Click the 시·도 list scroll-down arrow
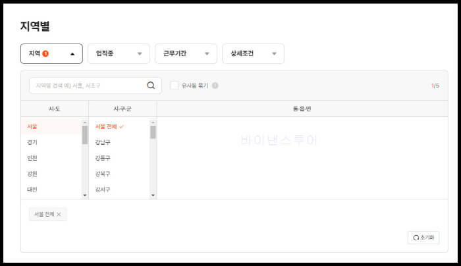The image size is (461, 266). [85, 195]
